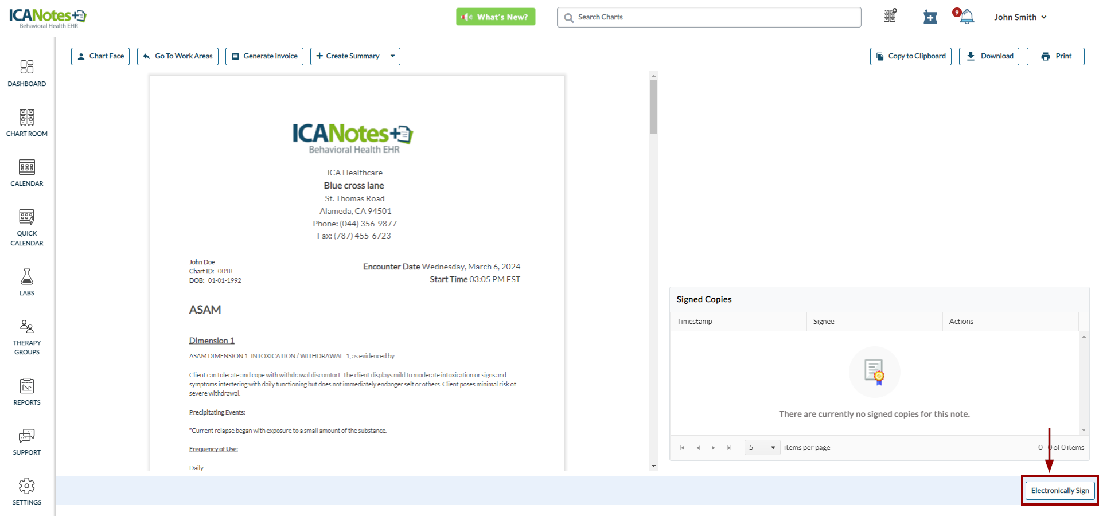Click the Go To Work Areas button
This screenshot has width=1099, height=516.
178,56
